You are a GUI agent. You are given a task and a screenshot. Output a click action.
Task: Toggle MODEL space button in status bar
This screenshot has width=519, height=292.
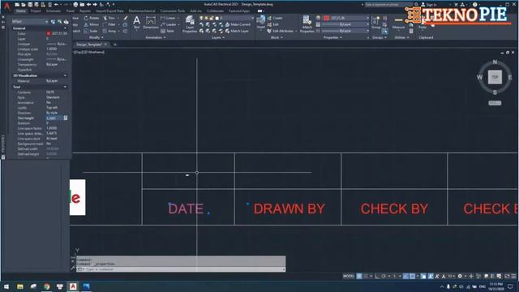349,276
